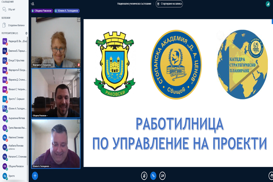Image resolution: width=273 pixels, height=182 pixels.
Task: Click the На avatar of Надежда
Action: [x=5, y=41]
